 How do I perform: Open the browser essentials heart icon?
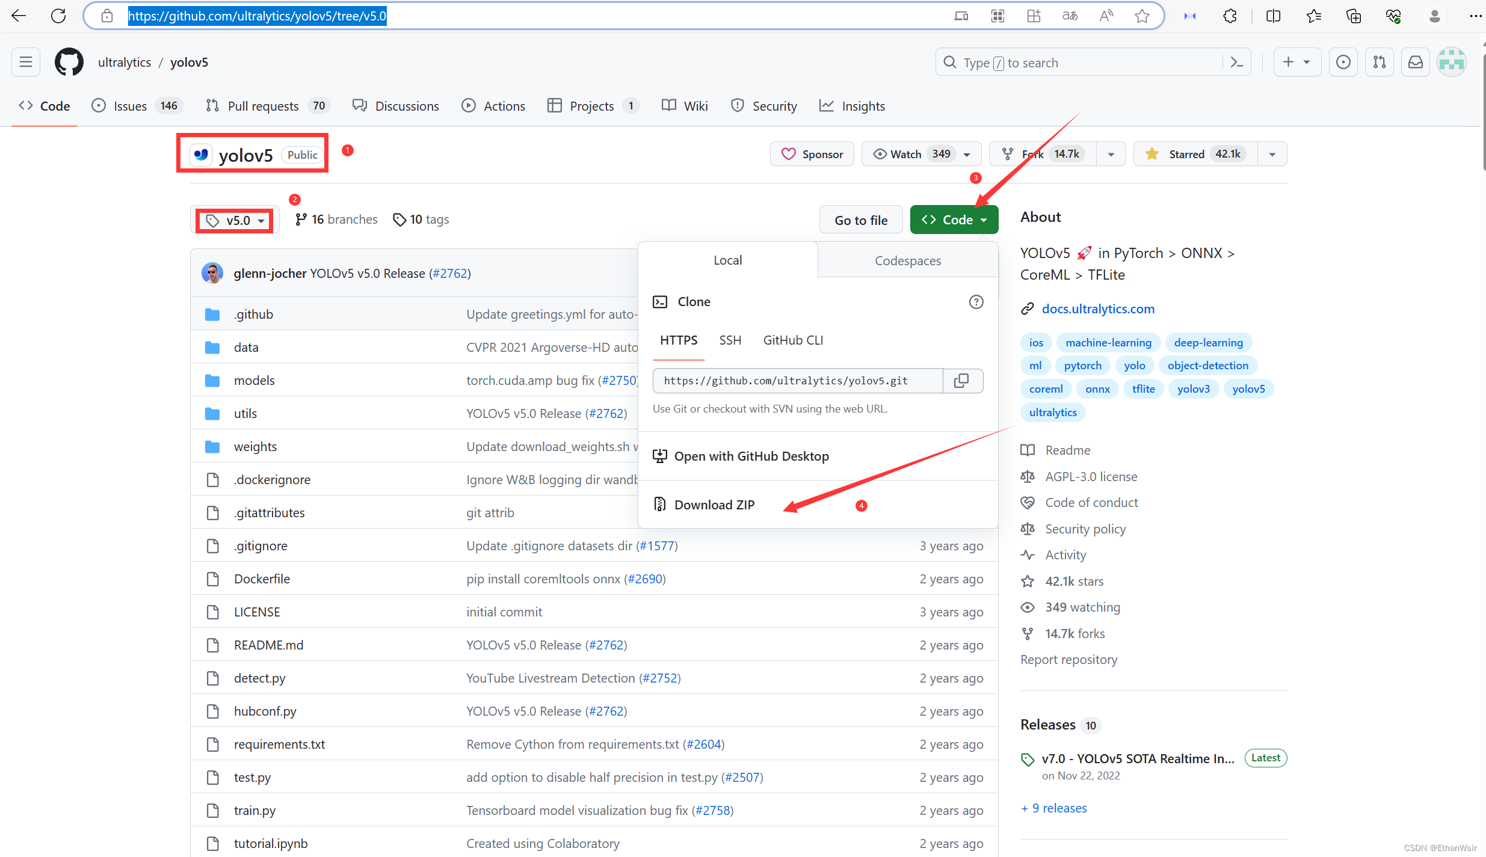click(x=1393, y=16)
